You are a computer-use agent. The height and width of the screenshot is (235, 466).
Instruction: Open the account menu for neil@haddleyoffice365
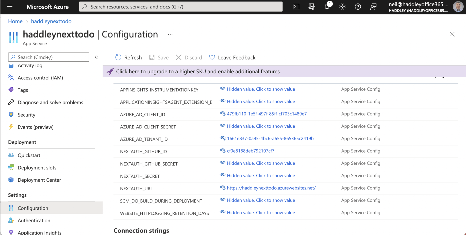425,7
